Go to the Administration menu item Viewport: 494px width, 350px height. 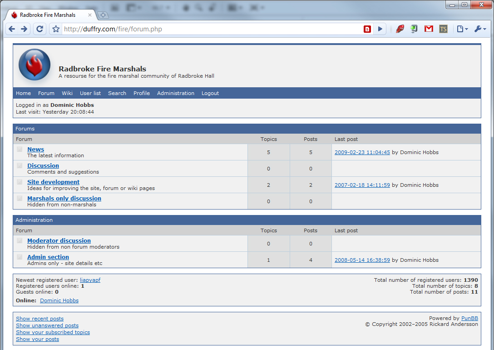pos(176,93)
